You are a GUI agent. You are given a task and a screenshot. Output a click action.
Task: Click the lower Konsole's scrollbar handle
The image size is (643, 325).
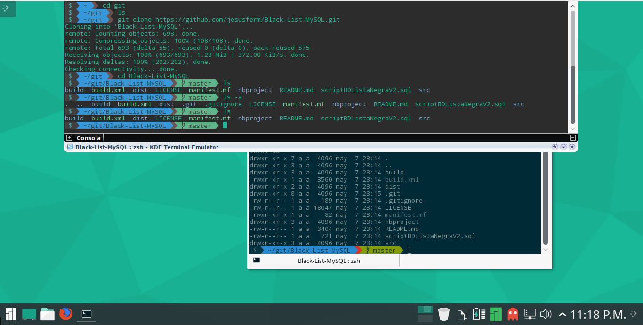[x=546, y=198]
